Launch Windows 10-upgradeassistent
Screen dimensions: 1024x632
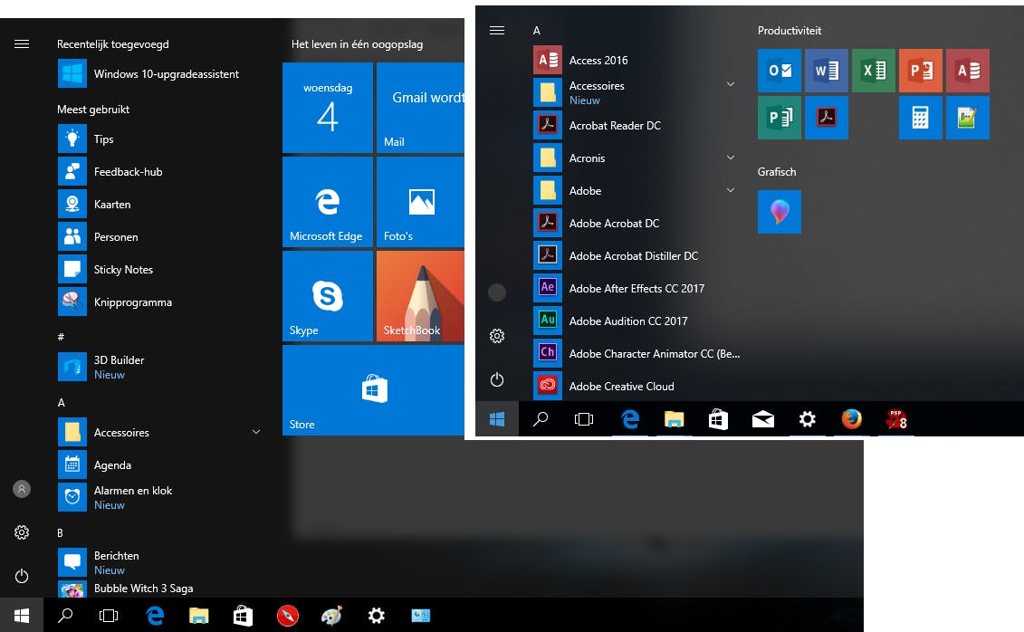click(x=166, y=74)
